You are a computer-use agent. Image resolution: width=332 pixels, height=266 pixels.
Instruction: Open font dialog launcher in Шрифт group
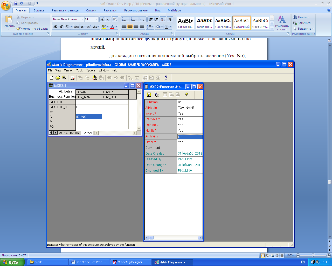tap(116, 34)
